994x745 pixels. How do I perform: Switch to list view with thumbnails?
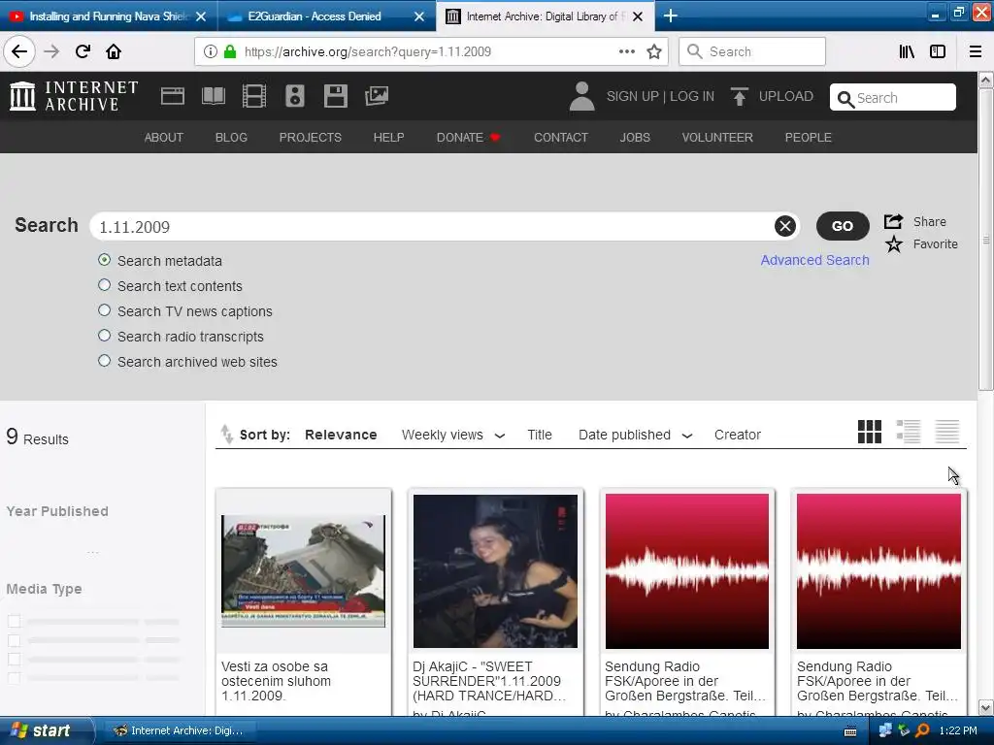909,432
